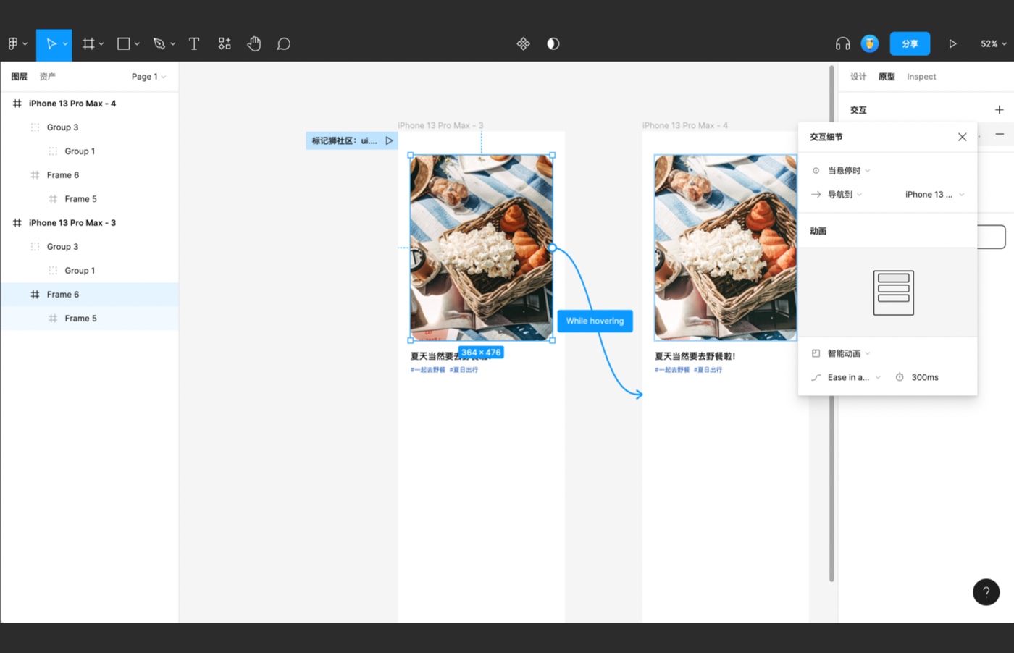Image resolution: width=1014 pixels, height=653 pixels.
Task: Switch to the Inspect tab
Action: pyautogui.click(x=921, y=77)
